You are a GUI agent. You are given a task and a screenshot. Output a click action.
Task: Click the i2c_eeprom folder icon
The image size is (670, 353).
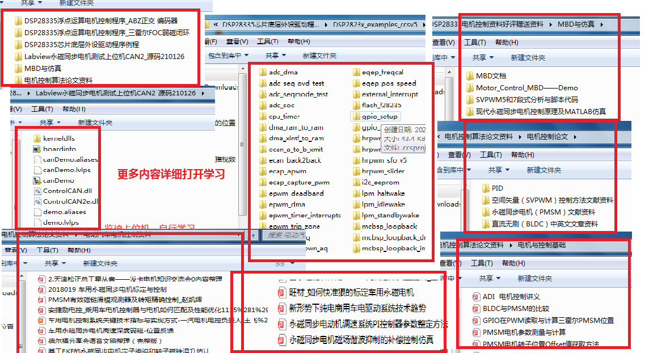click(x=356, y=182)
